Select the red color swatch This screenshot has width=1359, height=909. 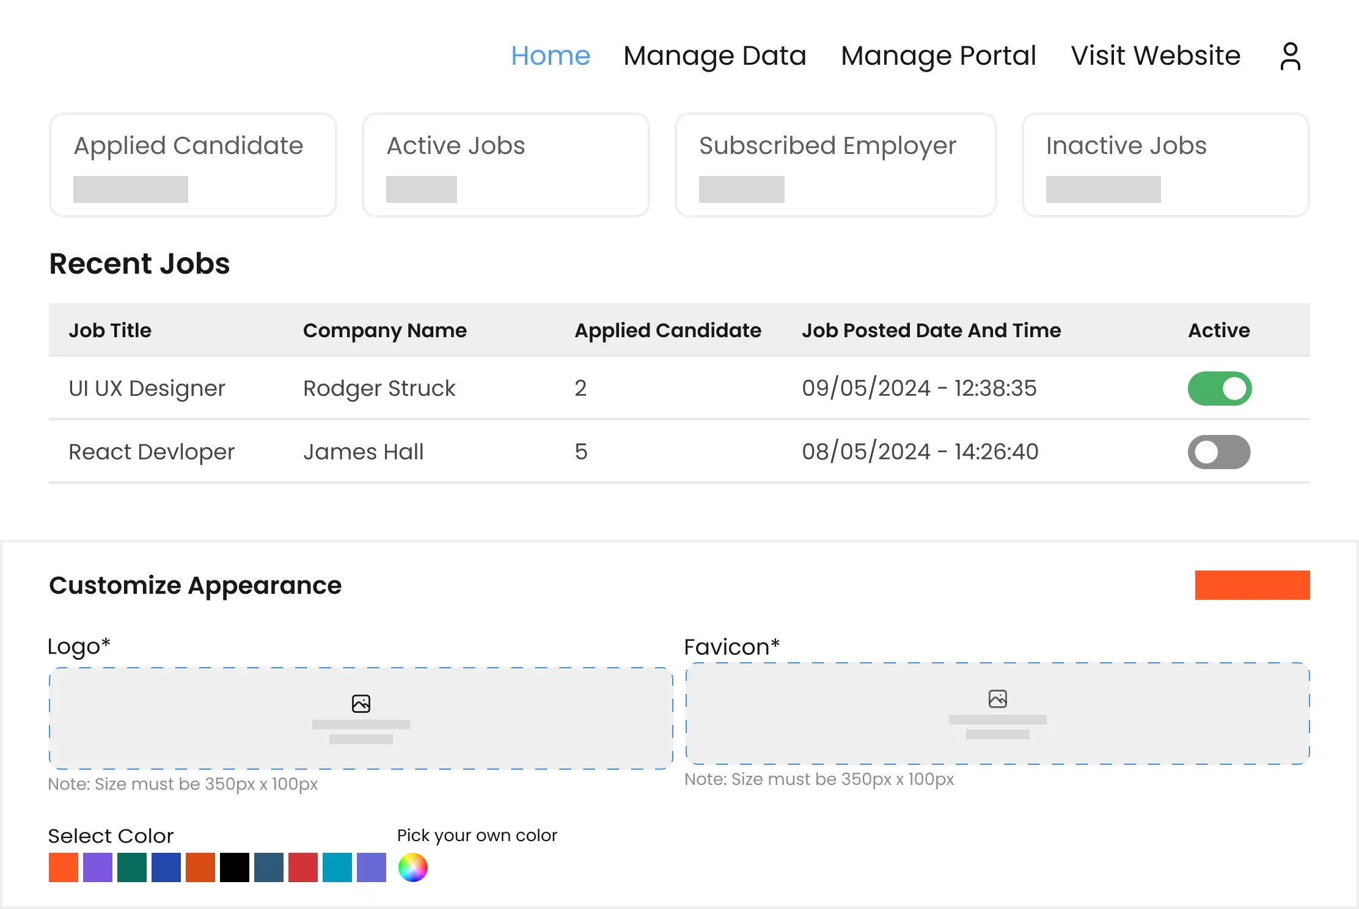click(x=303, y=867)
